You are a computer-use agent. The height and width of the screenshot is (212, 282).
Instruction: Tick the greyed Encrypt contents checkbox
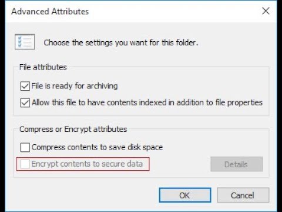(x=25, y=164)
